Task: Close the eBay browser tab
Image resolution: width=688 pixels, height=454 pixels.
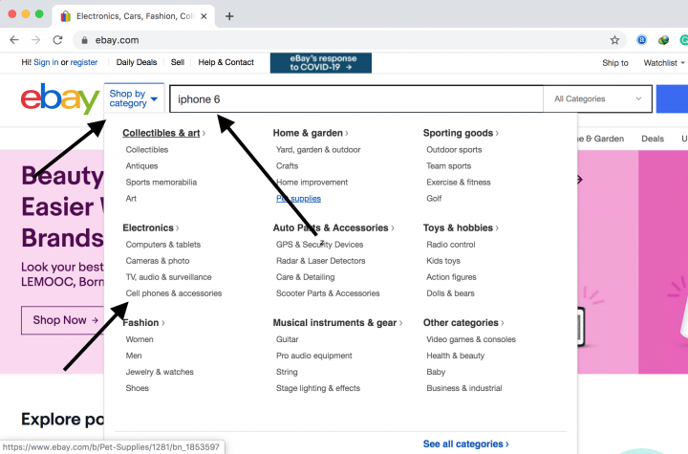Action: click(x=204, y=16)
